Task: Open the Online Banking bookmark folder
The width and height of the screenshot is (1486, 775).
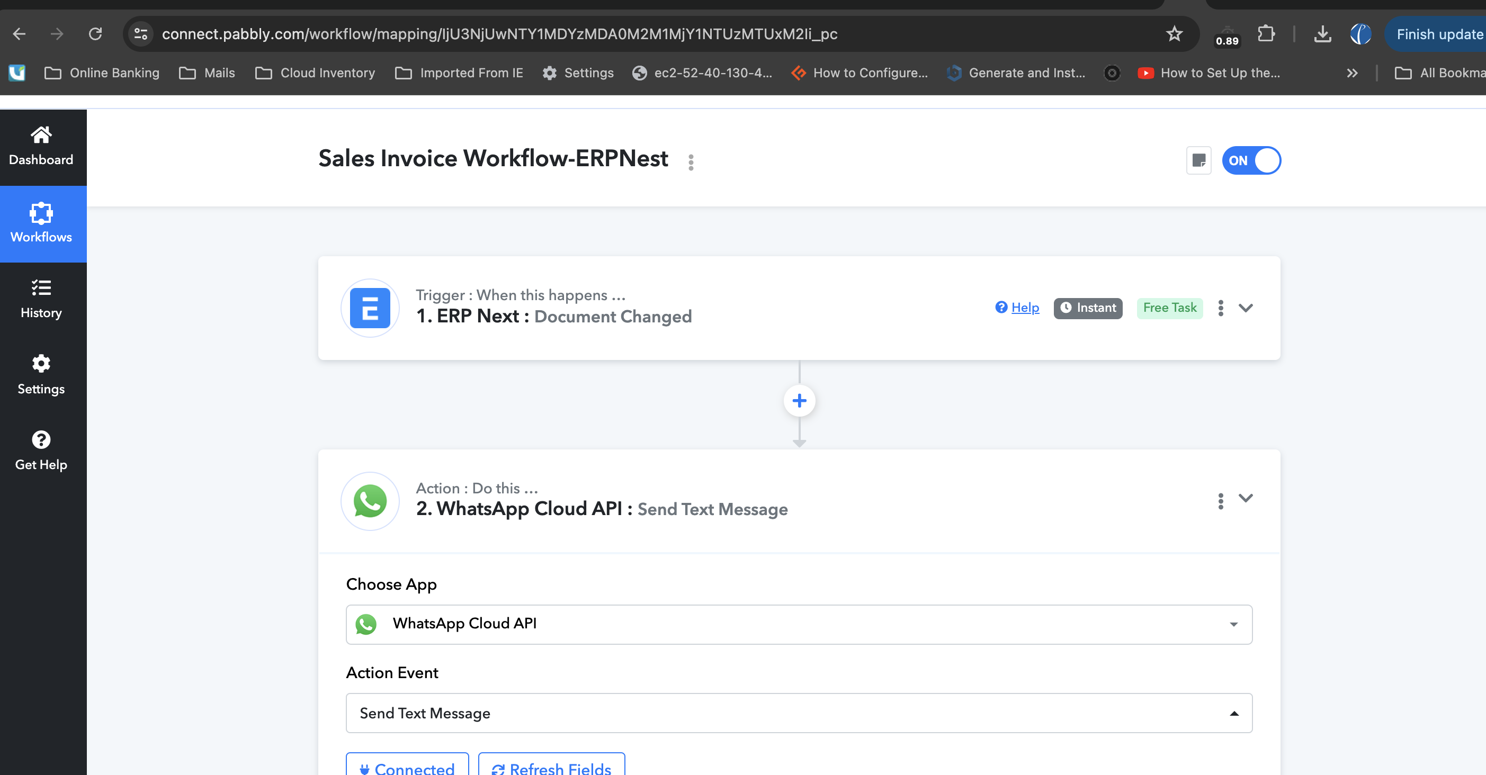Action: [x=102, y=73]
